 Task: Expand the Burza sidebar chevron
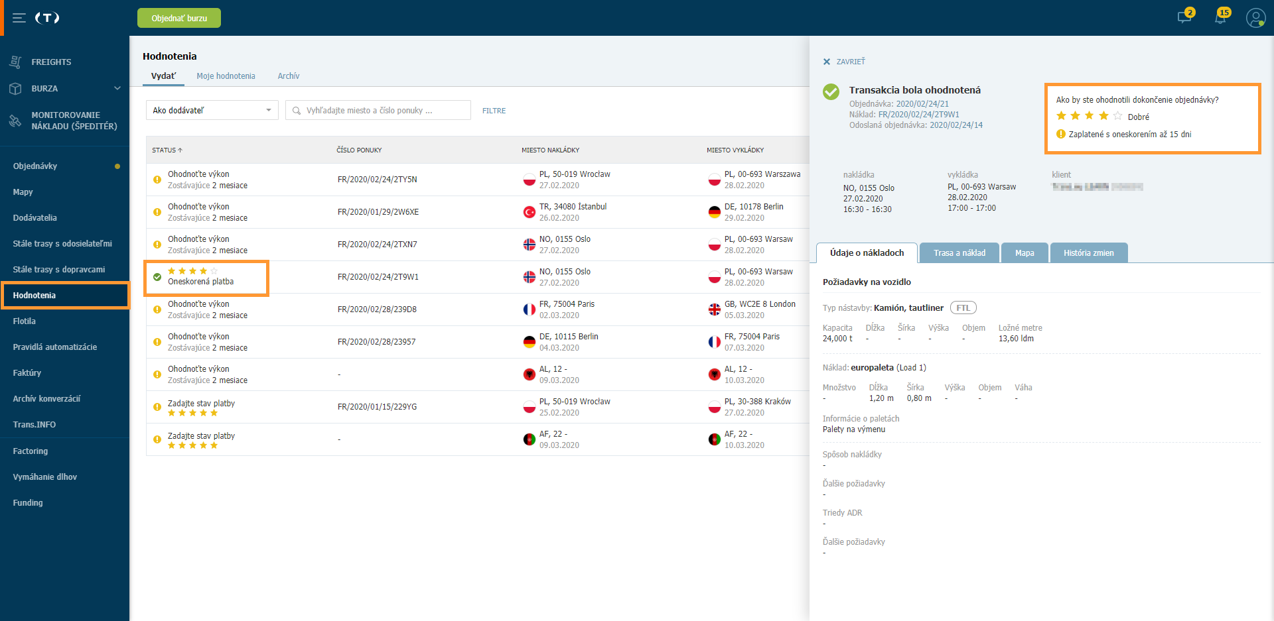pyautogui.click(x=117, y=88)
